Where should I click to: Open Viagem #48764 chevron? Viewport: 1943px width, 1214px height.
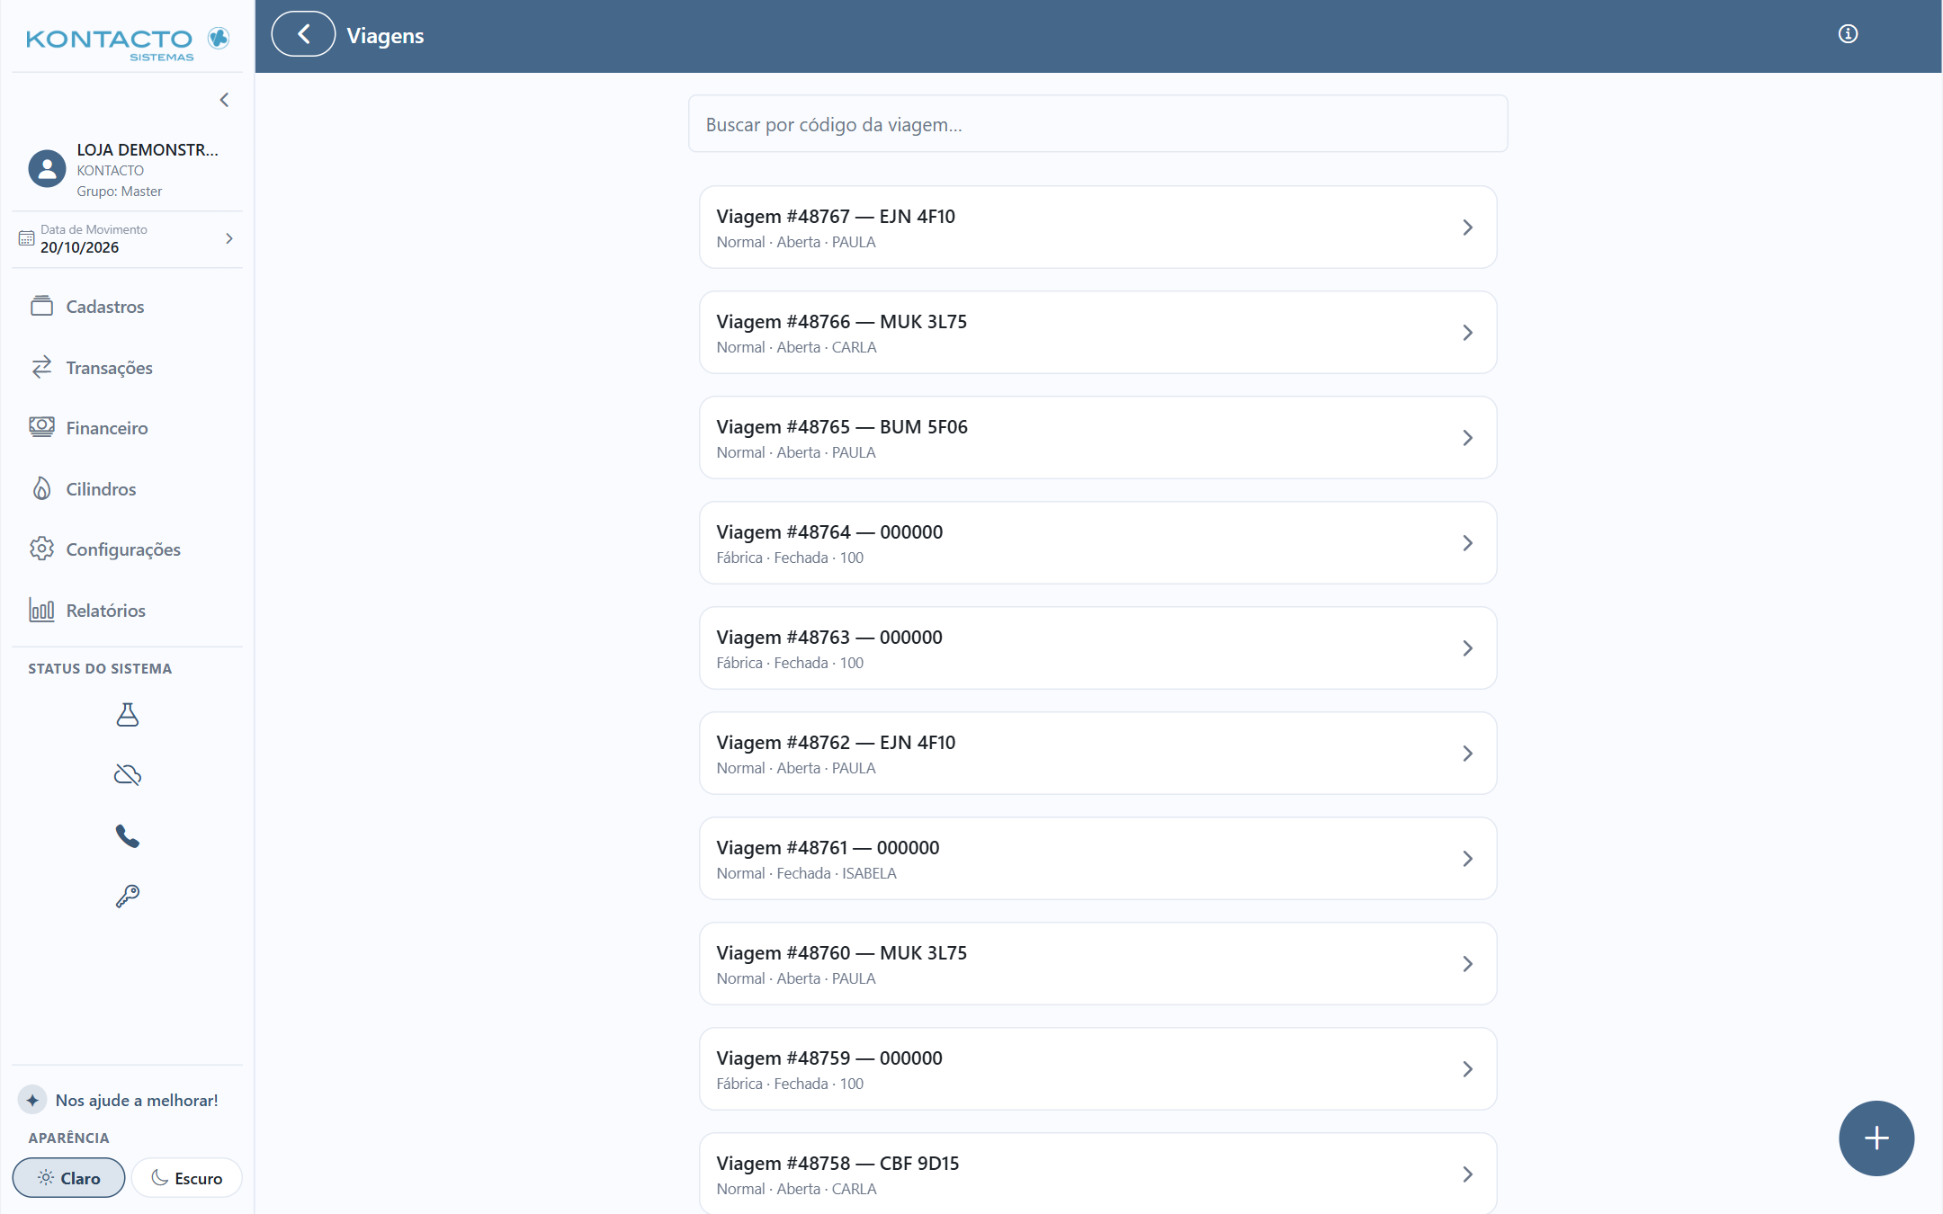click(x=1467, y=543)
